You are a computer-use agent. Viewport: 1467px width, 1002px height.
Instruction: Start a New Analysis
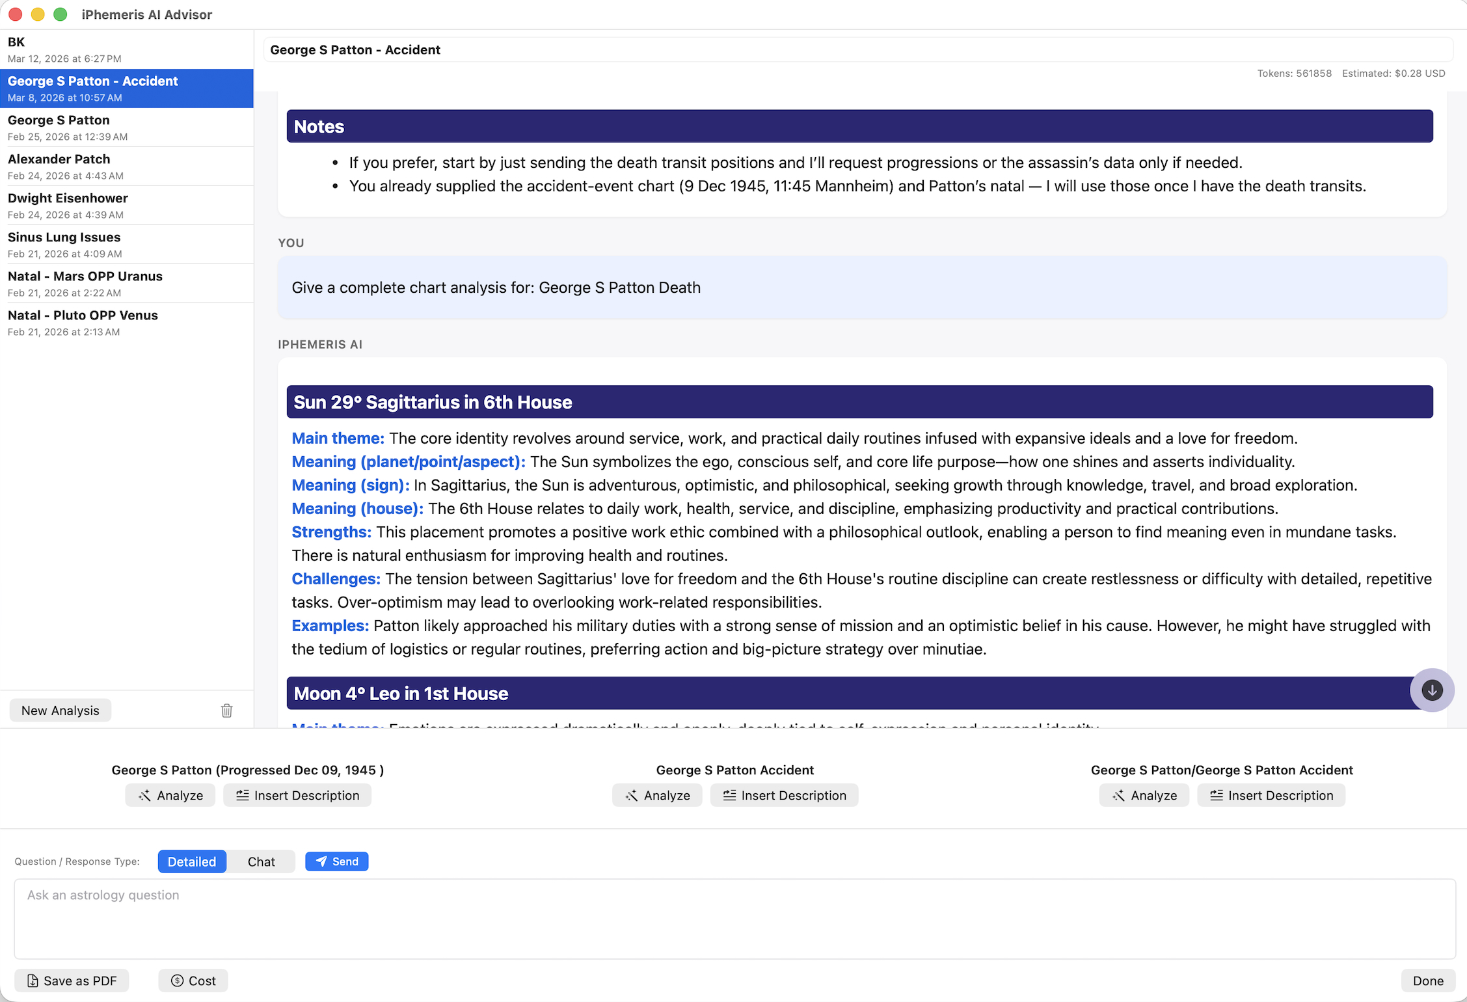(x=60, y=711)
